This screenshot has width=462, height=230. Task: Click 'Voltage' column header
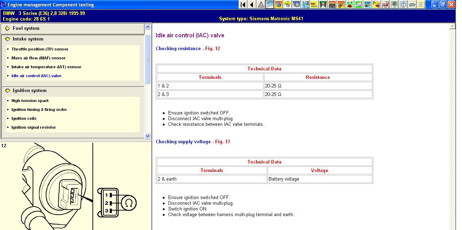tap(320, 170)
